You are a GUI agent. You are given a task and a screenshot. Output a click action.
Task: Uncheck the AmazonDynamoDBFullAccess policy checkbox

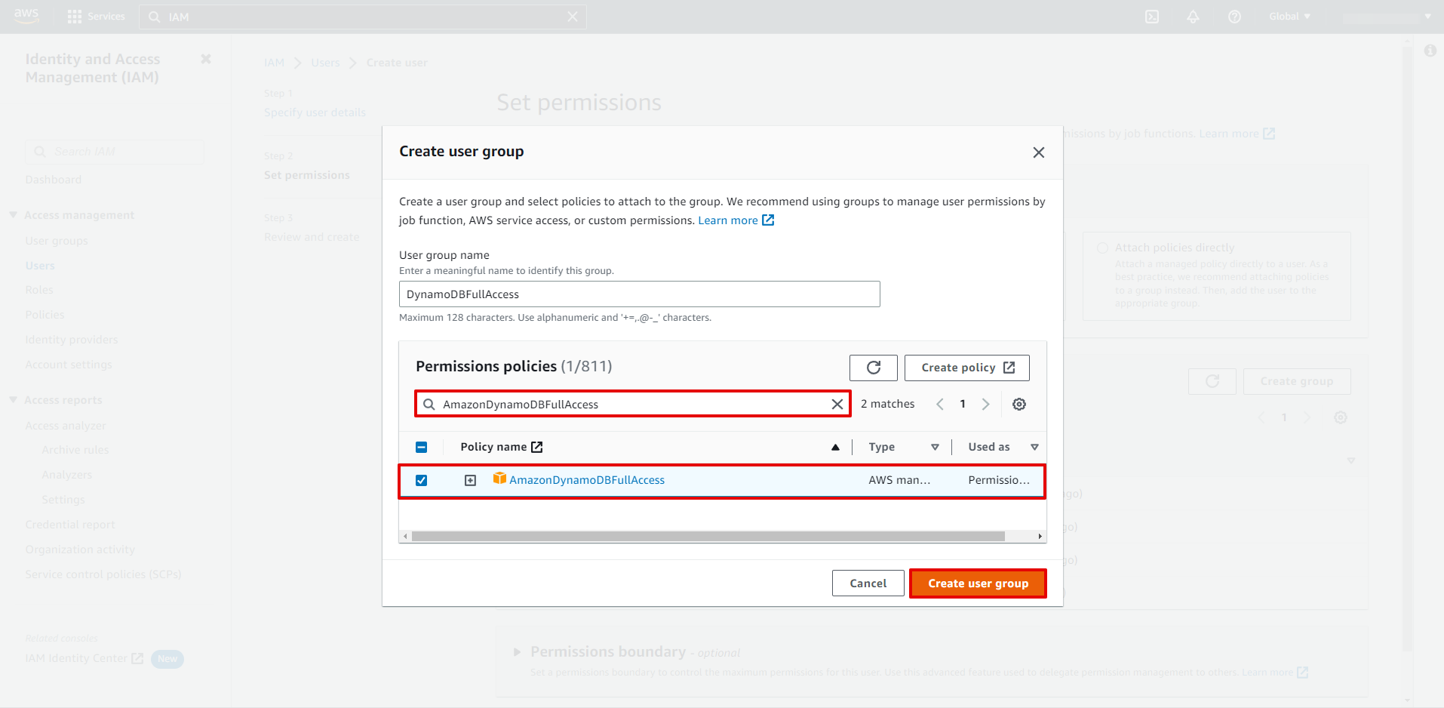pyautogui.click(x=421, y=480)
